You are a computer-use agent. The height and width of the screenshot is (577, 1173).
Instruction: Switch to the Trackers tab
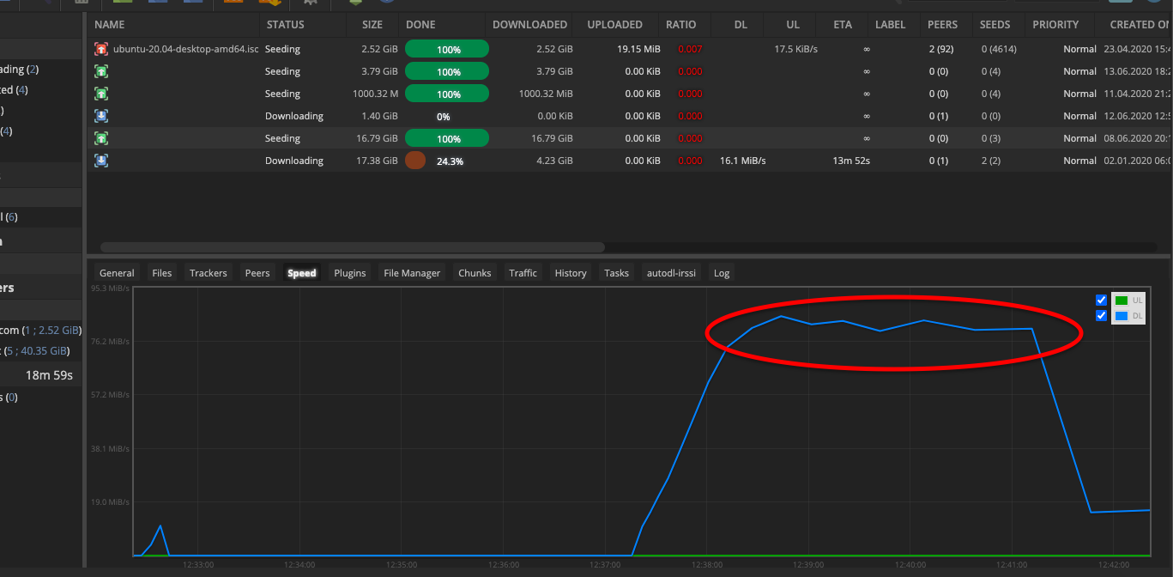[x=208, y=273]
